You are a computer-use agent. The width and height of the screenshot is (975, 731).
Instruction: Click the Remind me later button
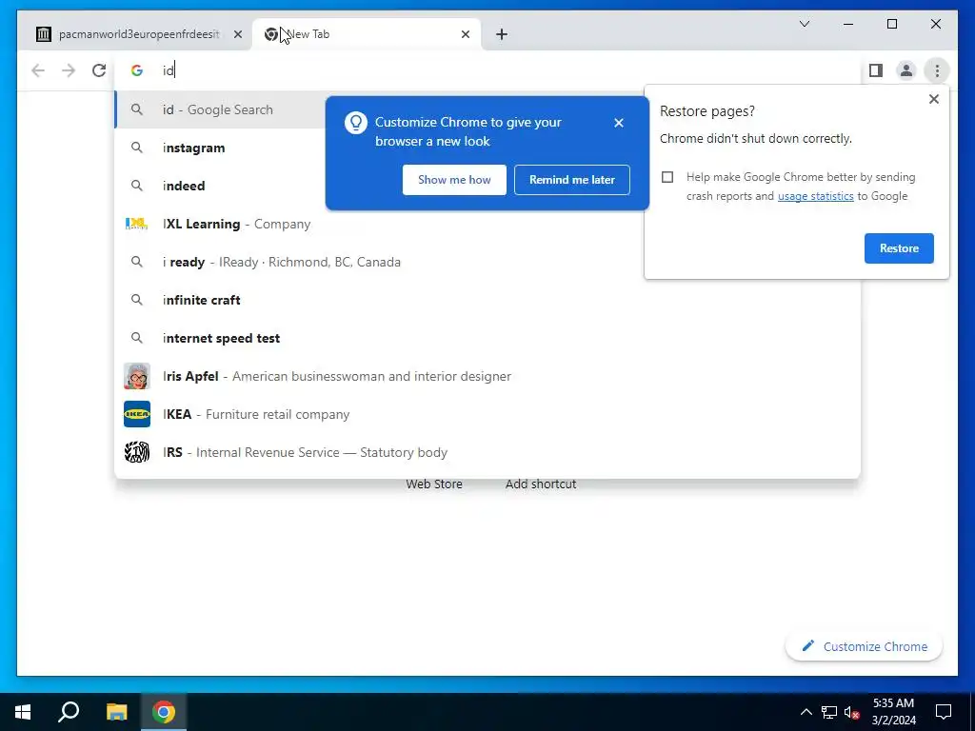572,180
